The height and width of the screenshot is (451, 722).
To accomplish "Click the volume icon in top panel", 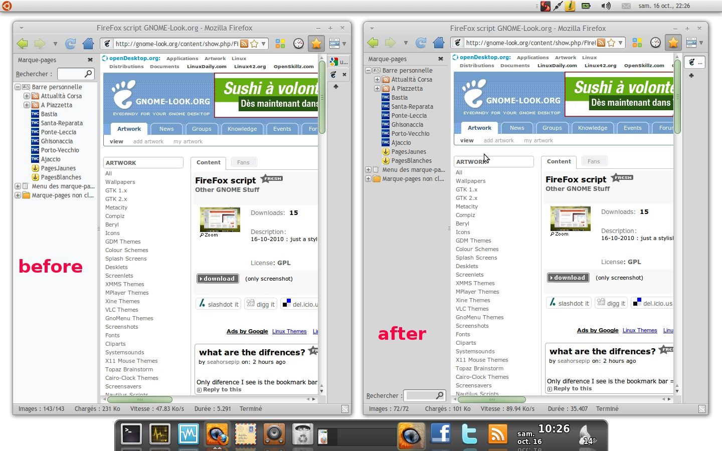I will click(x=606, y=6).
